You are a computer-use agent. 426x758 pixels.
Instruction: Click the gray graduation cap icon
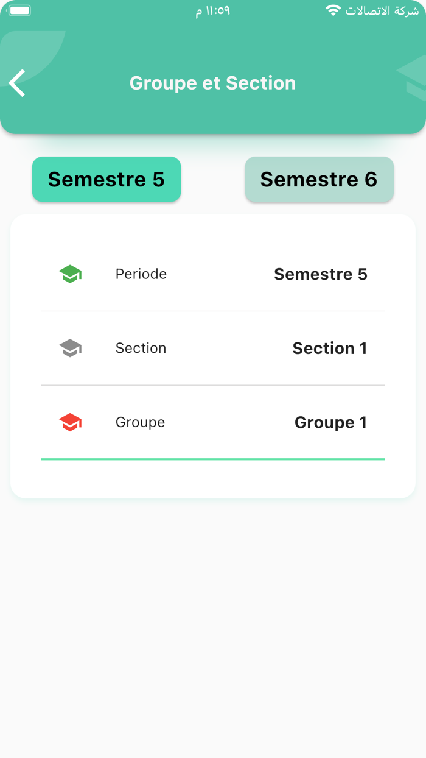71,348
